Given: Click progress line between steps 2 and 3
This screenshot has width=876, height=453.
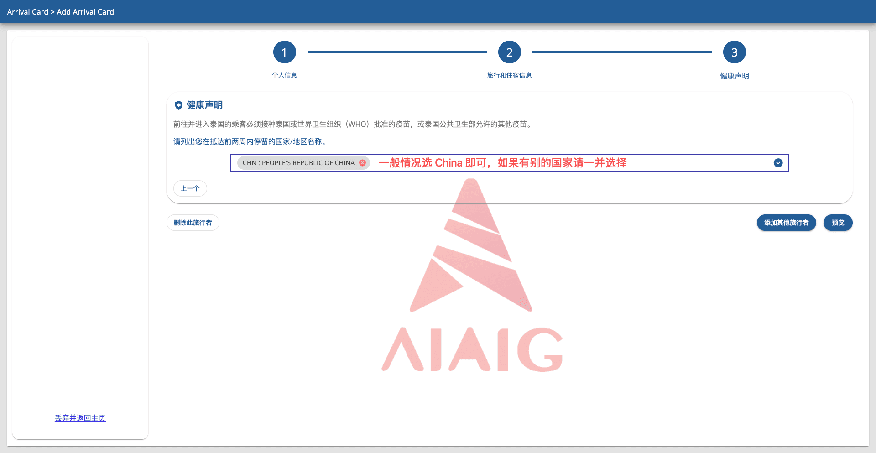Looking at the screenshot, I should tap(622, 52).
